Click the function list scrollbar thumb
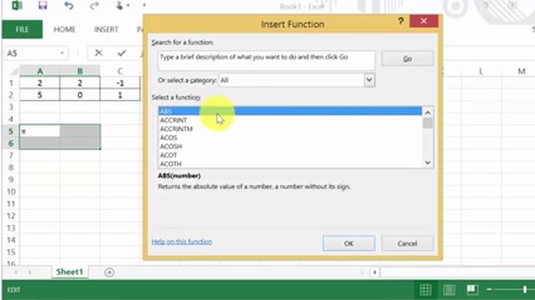 pos(427,123)
